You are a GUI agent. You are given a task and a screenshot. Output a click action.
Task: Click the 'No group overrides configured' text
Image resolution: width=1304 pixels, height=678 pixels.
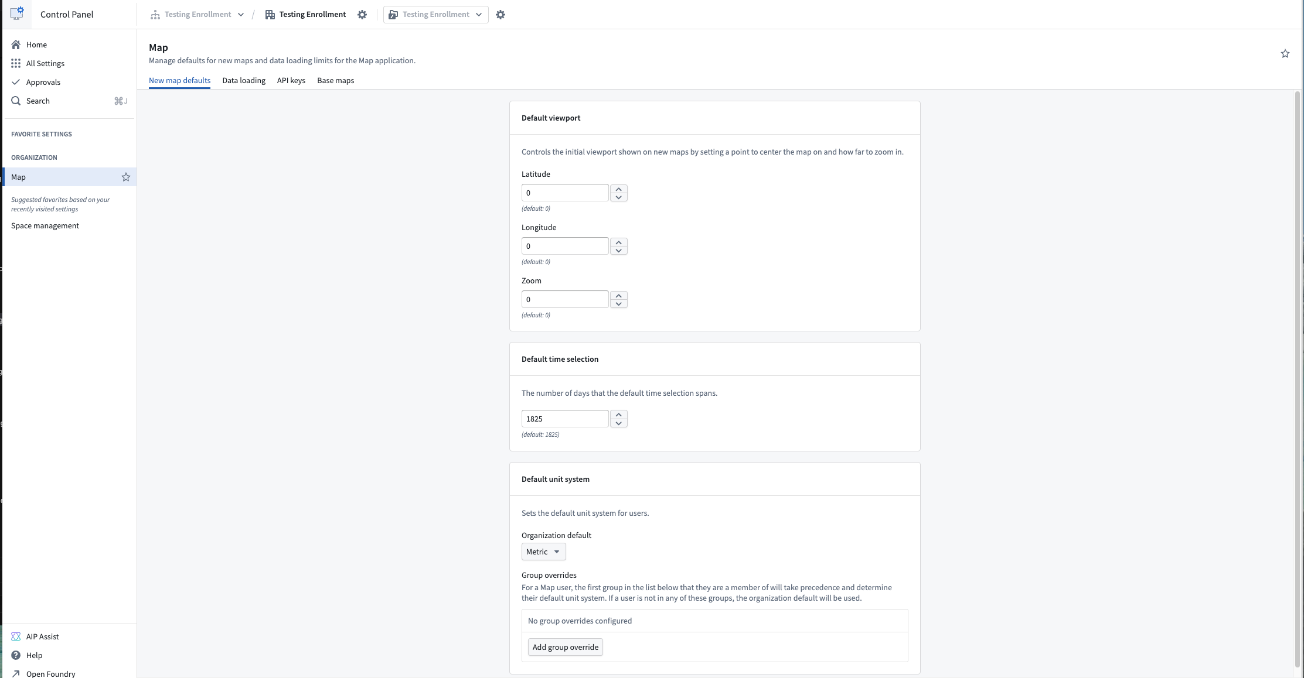pyautogui.click(x=580, y=621)
